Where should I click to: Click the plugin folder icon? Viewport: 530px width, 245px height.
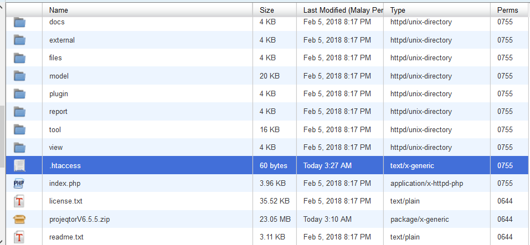(x=20, y=94)
